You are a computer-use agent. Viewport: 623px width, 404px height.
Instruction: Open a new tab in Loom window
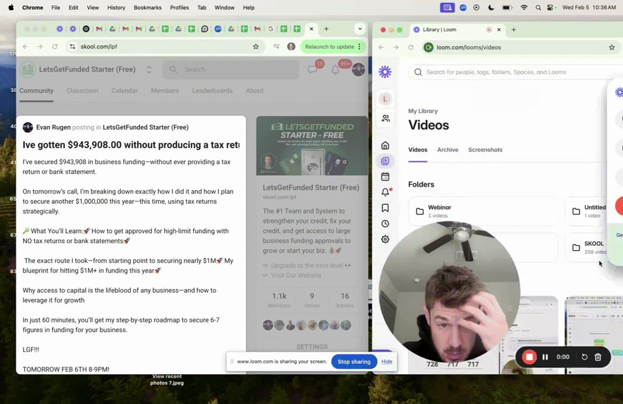tap(513, 29)
